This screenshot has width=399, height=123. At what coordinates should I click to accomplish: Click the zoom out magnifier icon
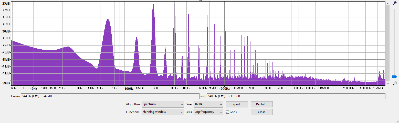click(394, 83)
